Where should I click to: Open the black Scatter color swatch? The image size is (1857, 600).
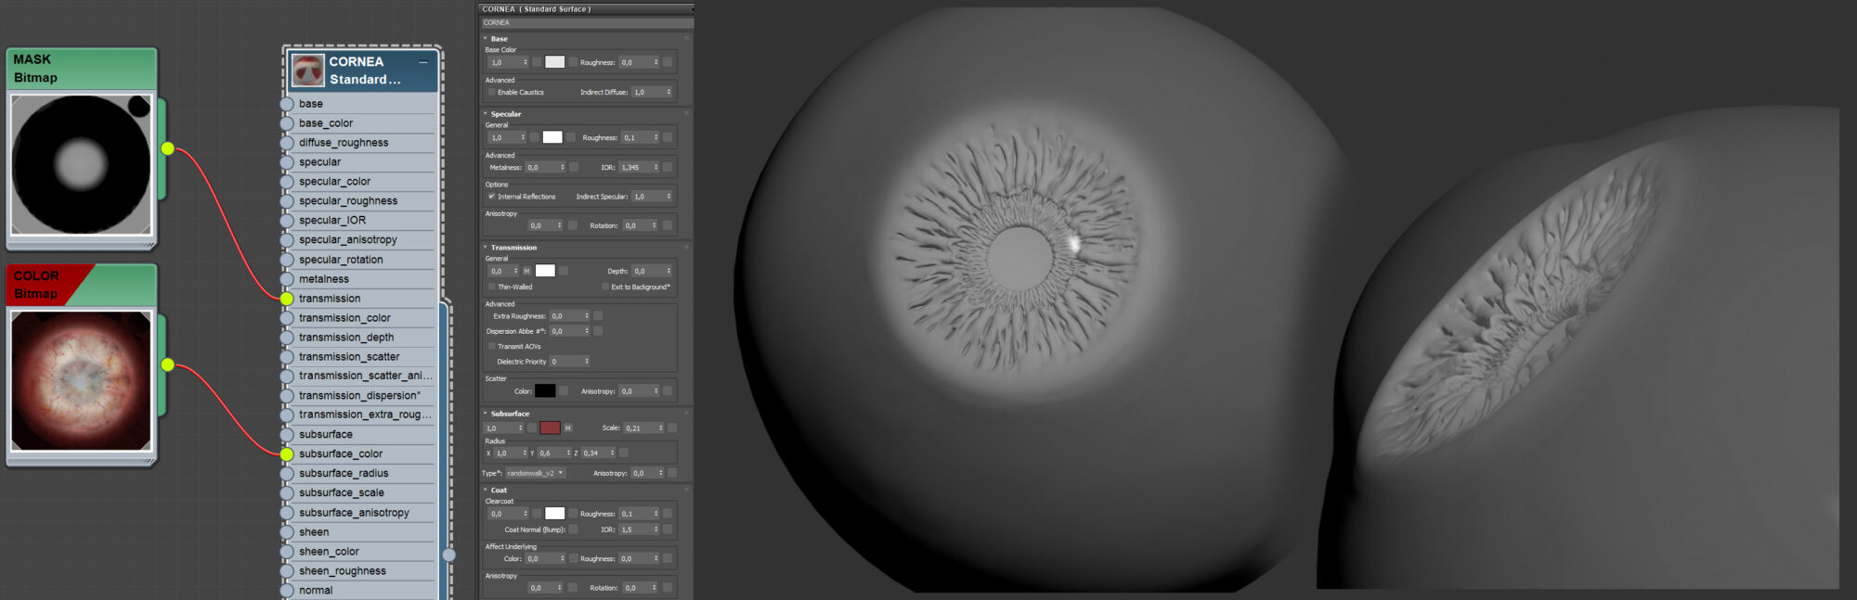click(545, 391)
